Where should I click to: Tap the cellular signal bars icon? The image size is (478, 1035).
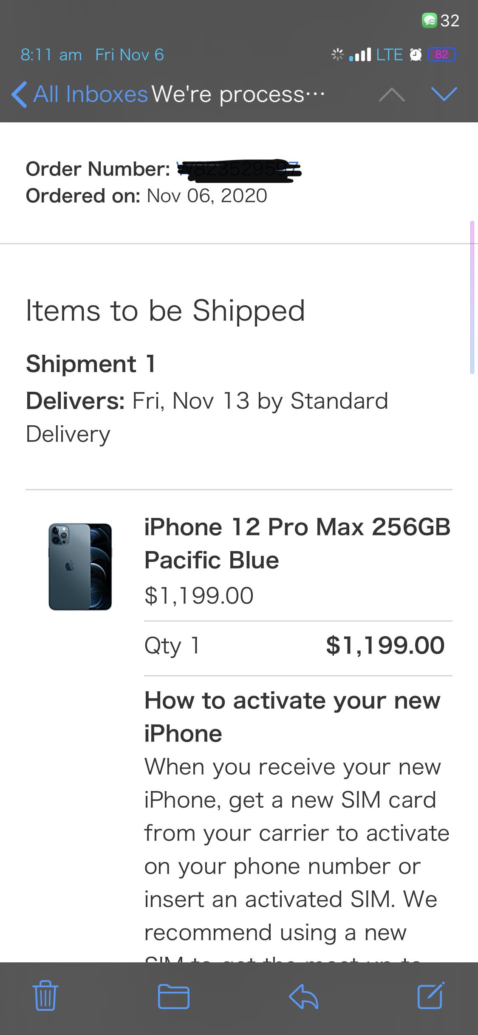point(360,55)
